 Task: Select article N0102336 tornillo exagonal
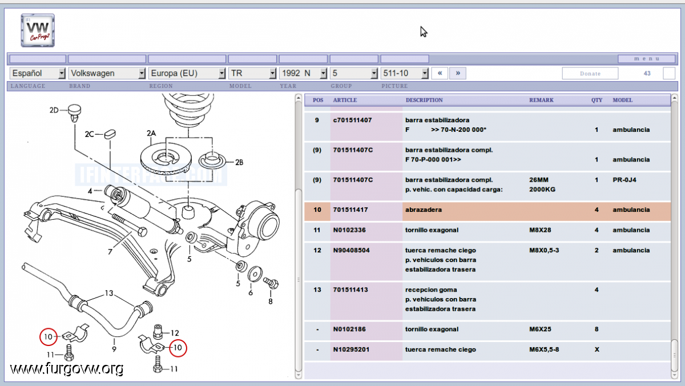click(487, 231)
